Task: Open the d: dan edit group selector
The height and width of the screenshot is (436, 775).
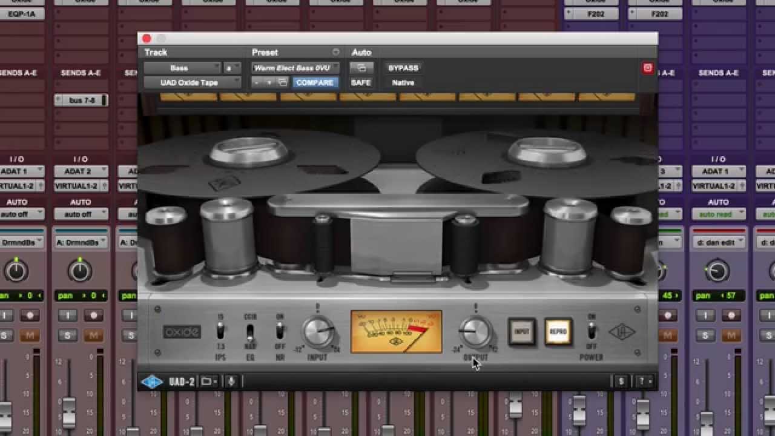Action: (718, 242)
